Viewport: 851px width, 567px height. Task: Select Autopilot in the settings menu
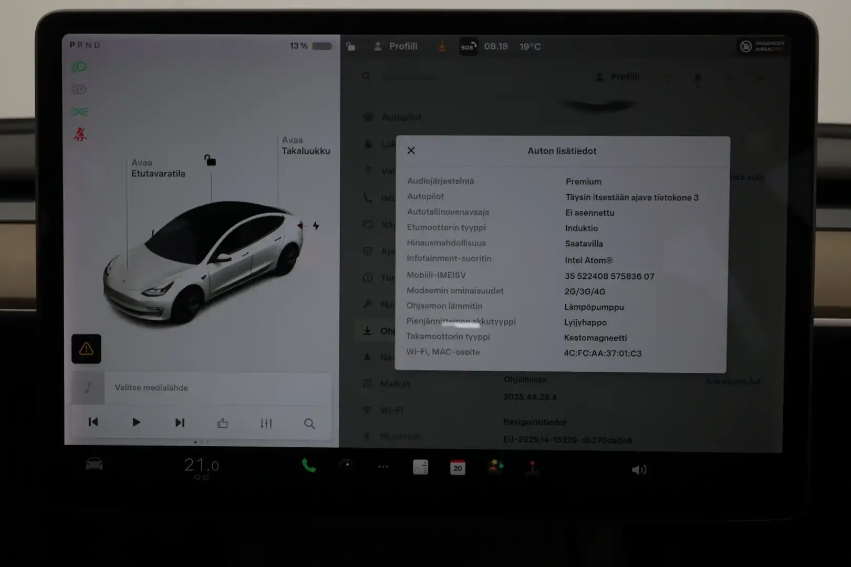(x=402, y=117)
